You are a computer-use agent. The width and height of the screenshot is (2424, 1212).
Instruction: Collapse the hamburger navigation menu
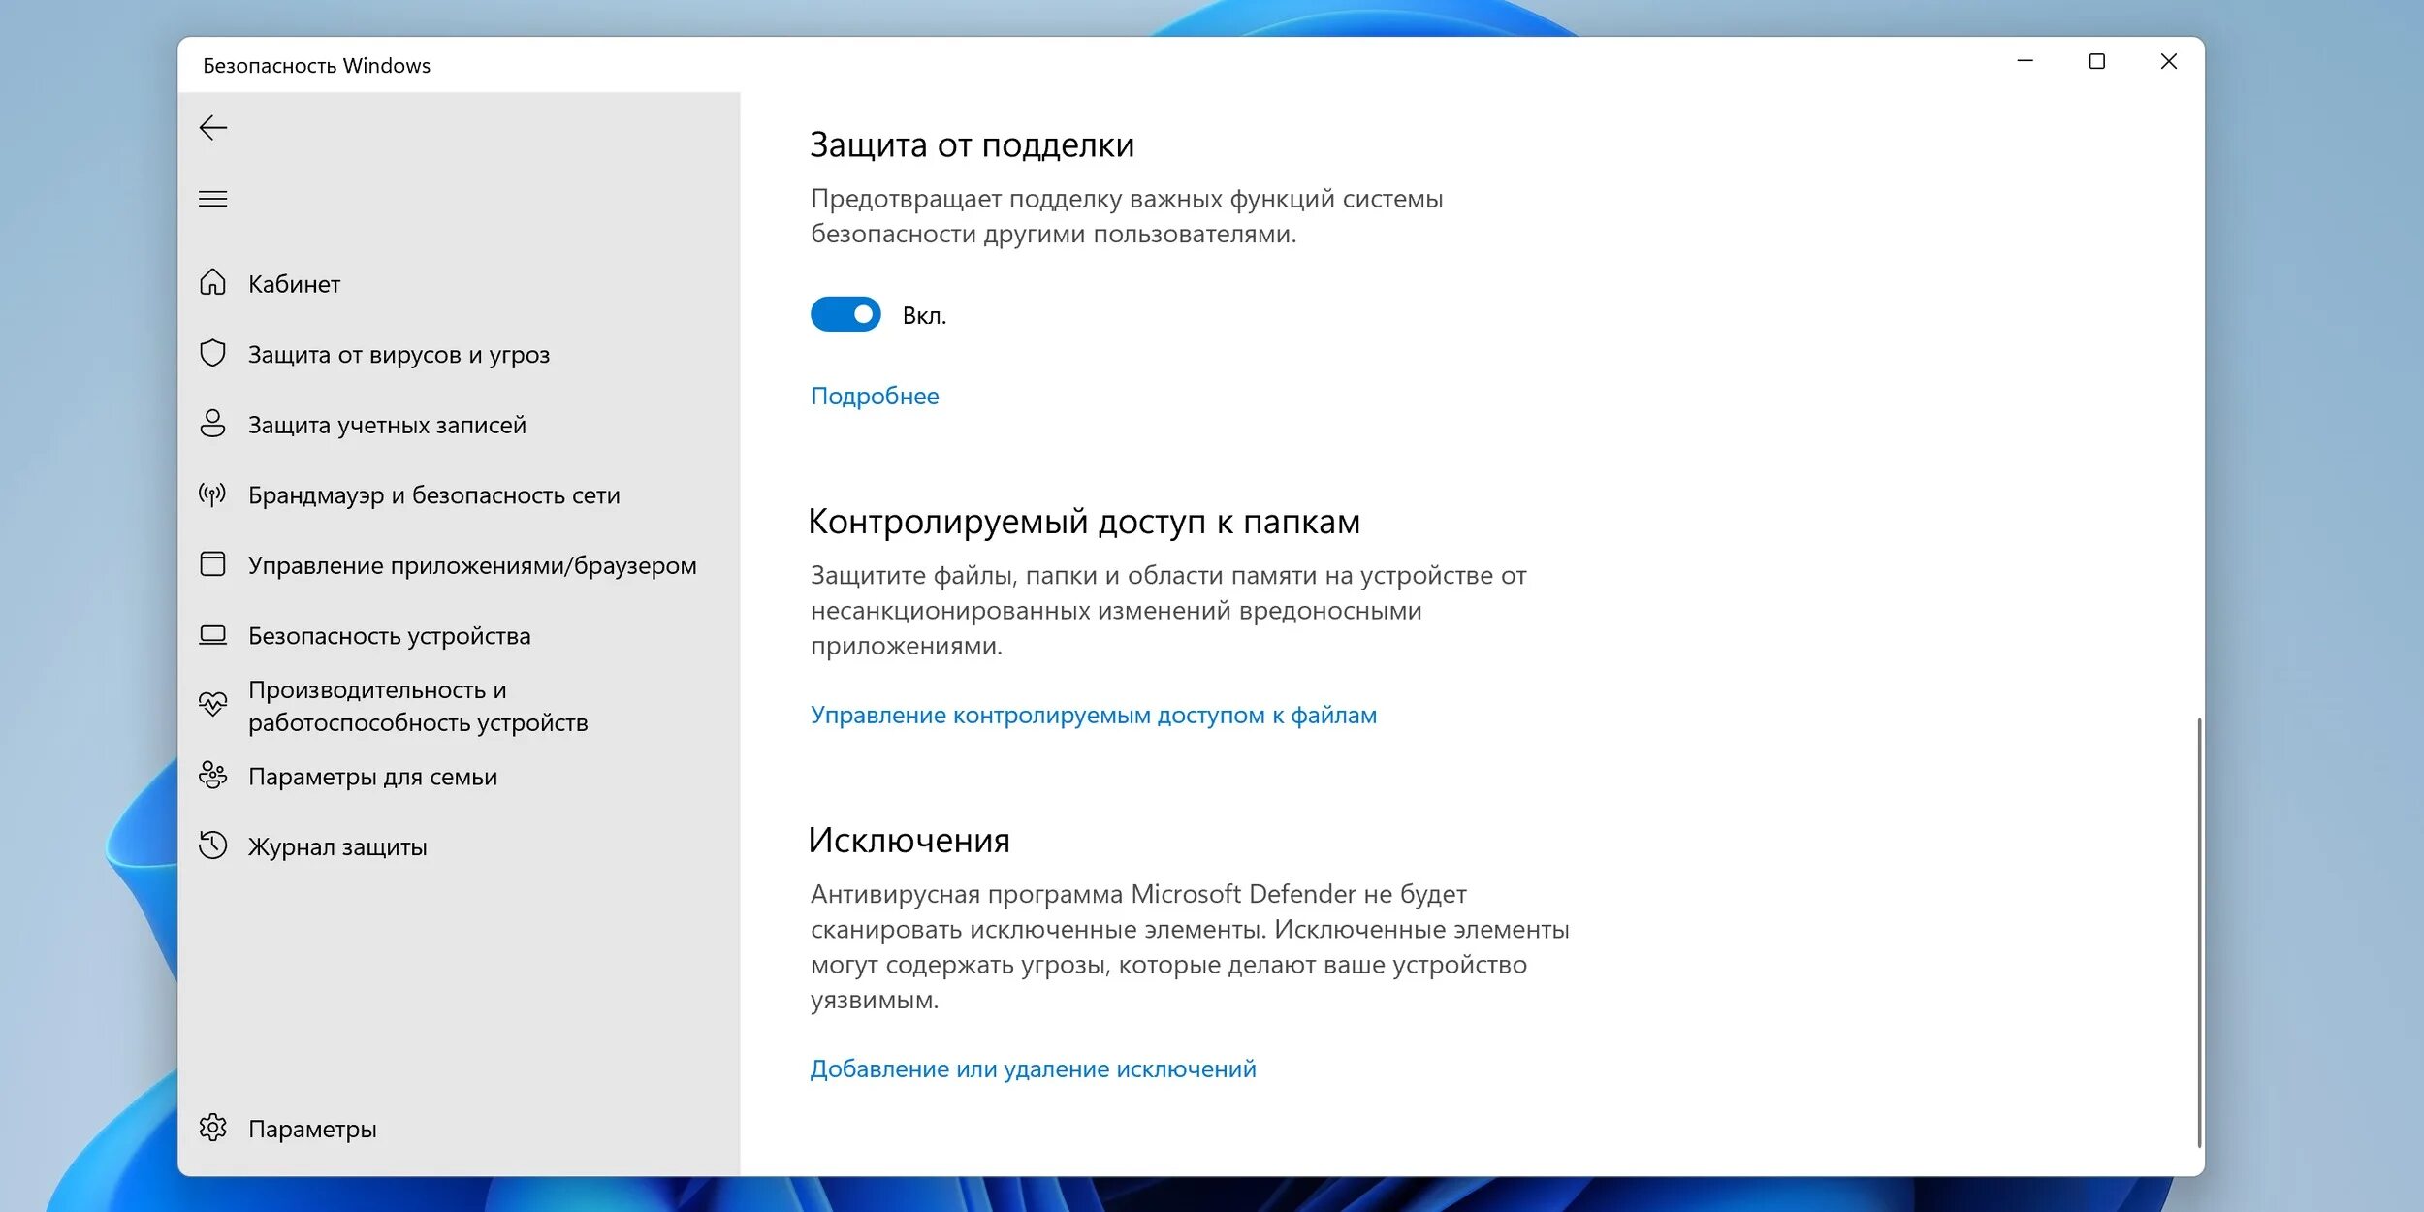[x=212, y=199]
